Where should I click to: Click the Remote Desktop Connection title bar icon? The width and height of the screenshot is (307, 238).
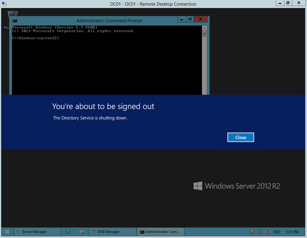coord(4,4)
